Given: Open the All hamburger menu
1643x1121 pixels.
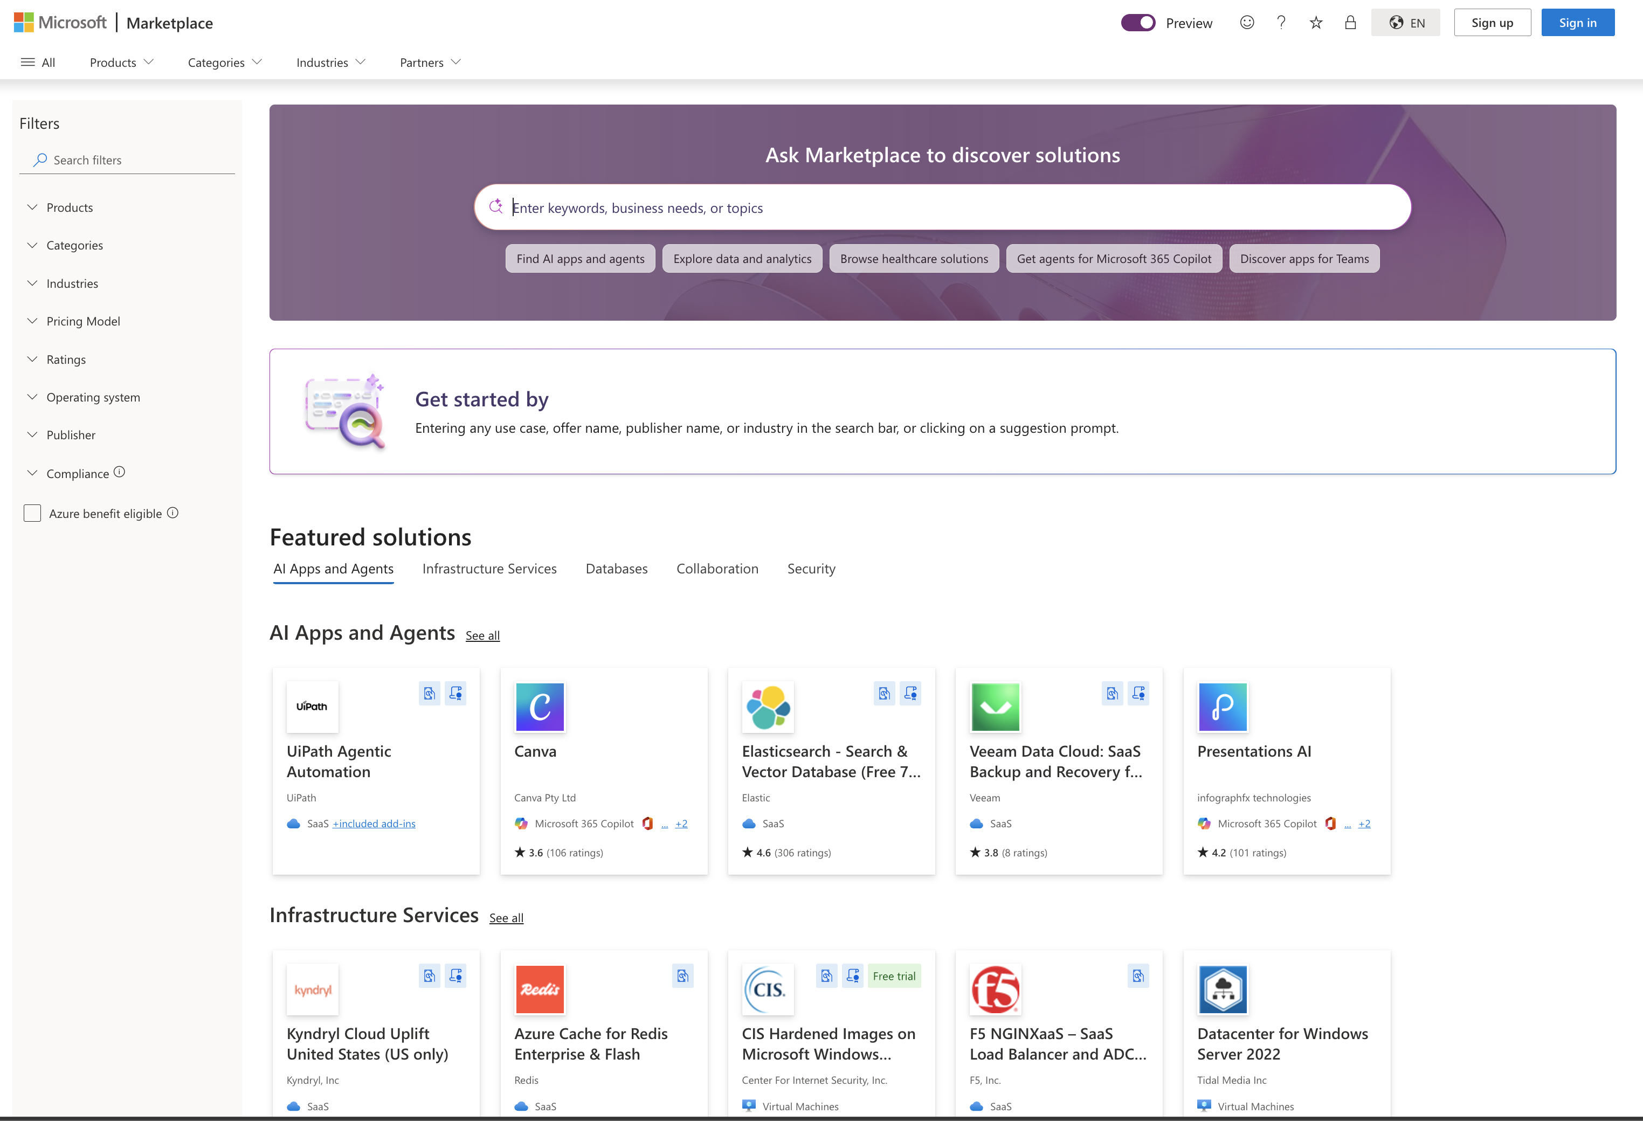Looking at the screenshot, I should (x=38, y=62).
